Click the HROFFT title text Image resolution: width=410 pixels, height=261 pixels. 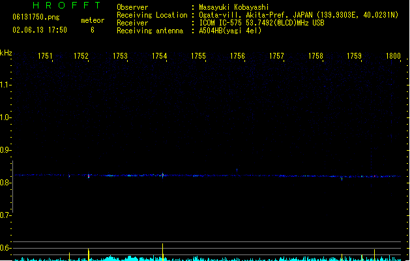[66, 5]
